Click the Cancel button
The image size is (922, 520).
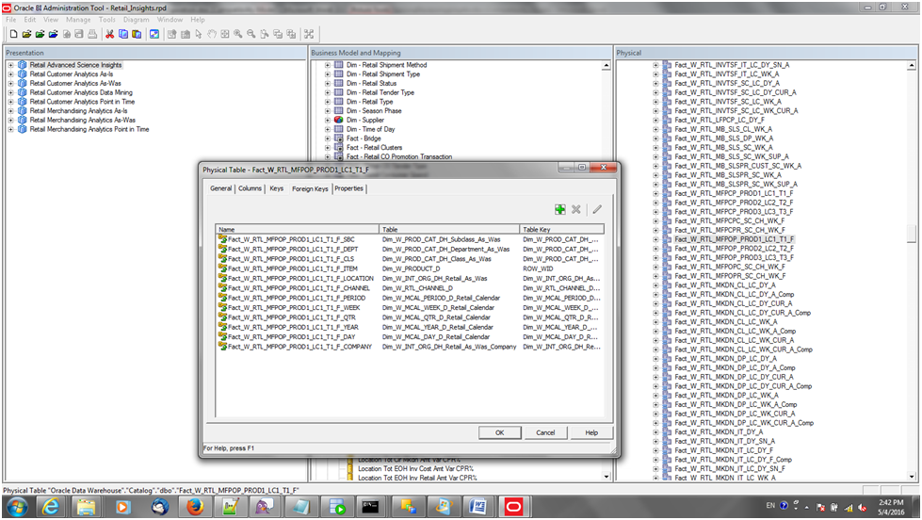[545, 432]
